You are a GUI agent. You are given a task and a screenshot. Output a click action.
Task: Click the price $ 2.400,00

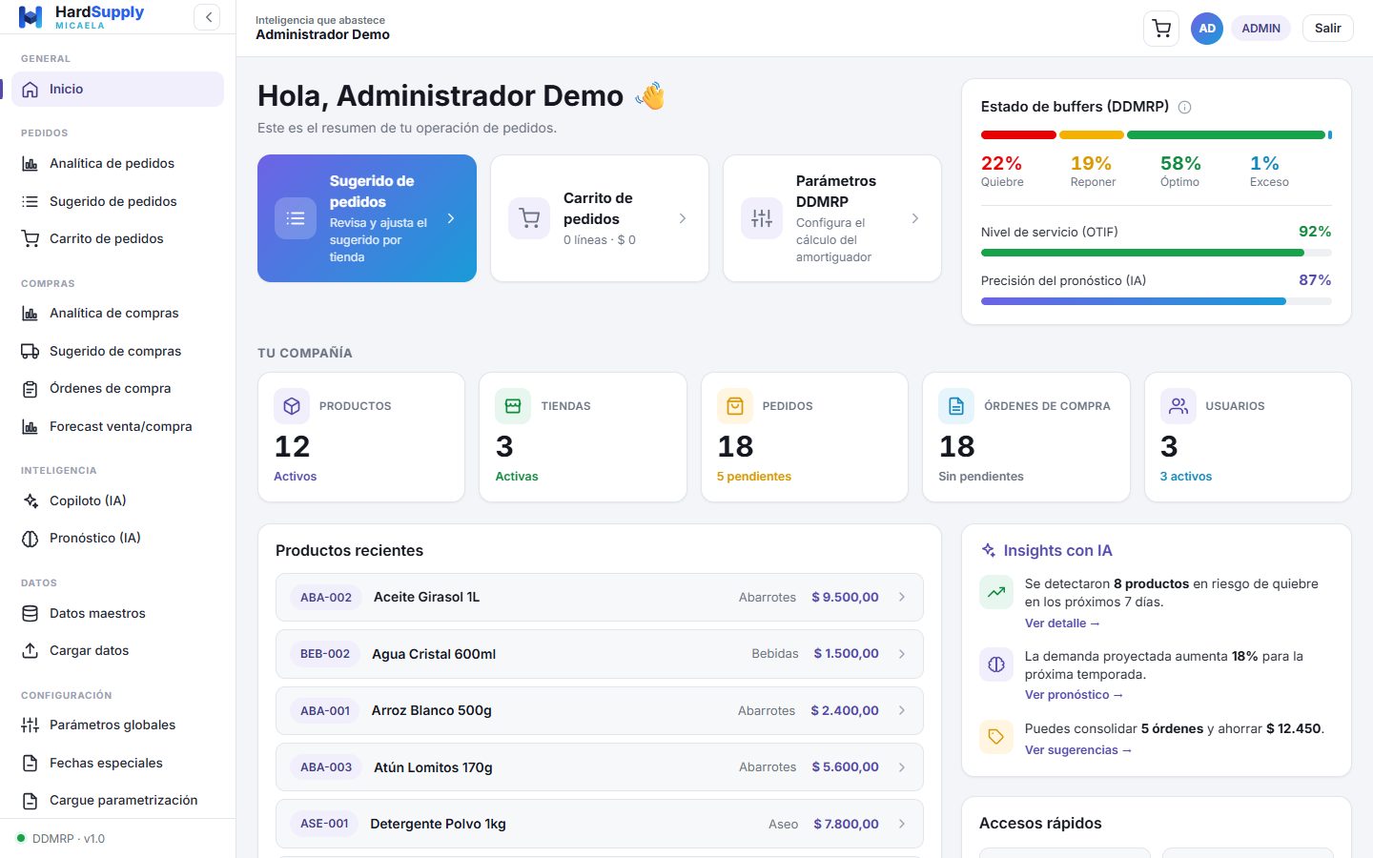pos(845,710)
